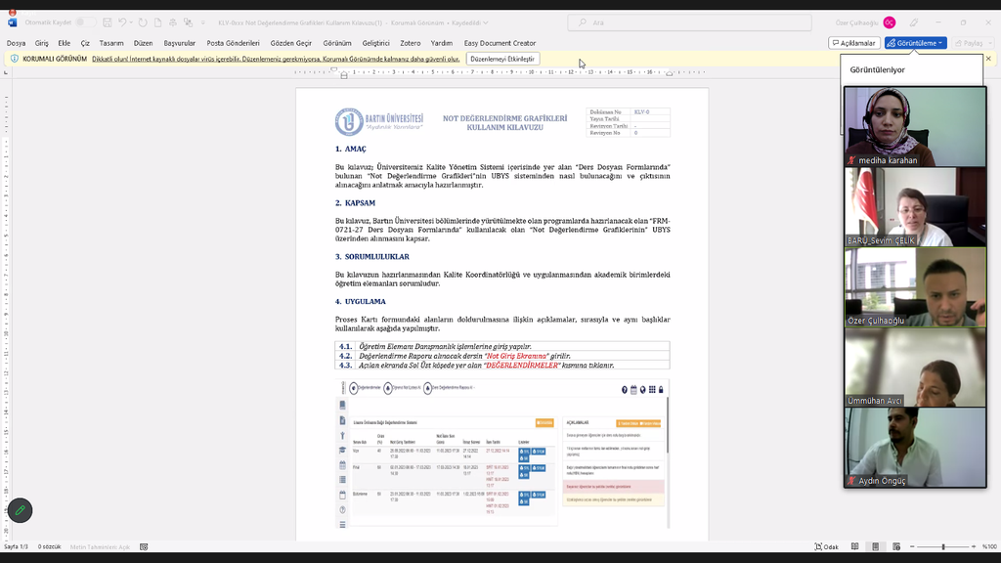The height and width of the screenshot is (563, 1001).
Task: Expand the Görüntüleme mode dropdown
Action: pos(940,43)
